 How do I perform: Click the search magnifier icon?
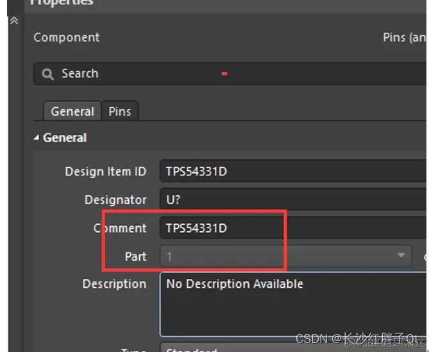47,74
